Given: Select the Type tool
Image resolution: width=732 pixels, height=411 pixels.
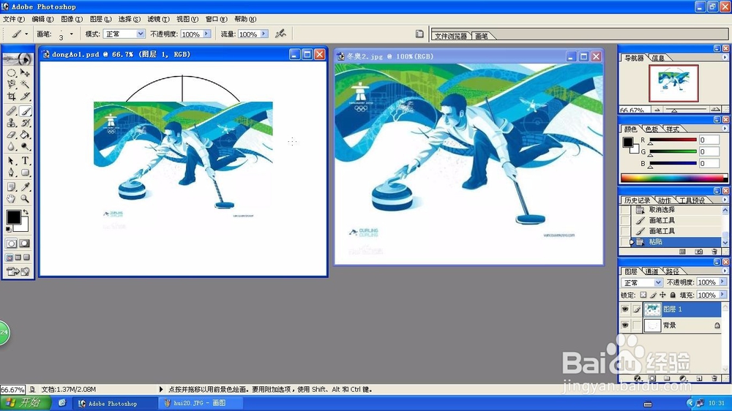Looking at the screenshot, I should tap(25, 161).
